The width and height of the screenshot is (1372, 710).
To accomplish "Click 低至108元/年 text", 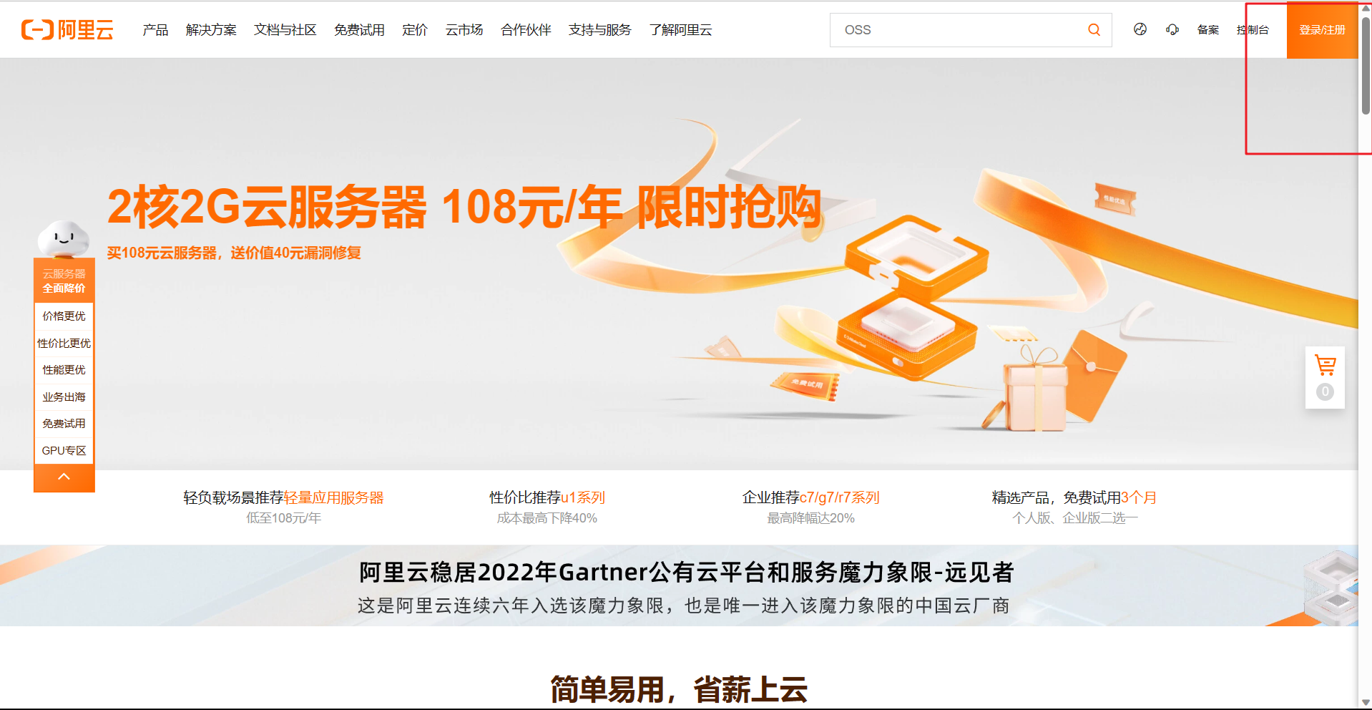I will [284, 517].
